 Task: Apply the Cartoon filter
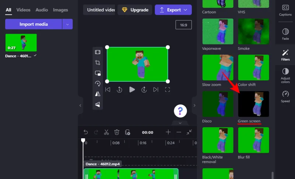(x=218, y=4)
